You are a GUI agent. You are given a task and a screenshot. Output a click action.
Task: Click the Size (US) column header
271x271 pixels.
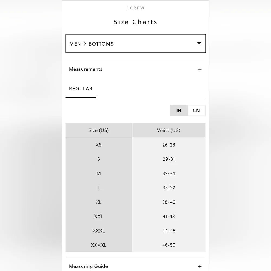coord(99,130)
